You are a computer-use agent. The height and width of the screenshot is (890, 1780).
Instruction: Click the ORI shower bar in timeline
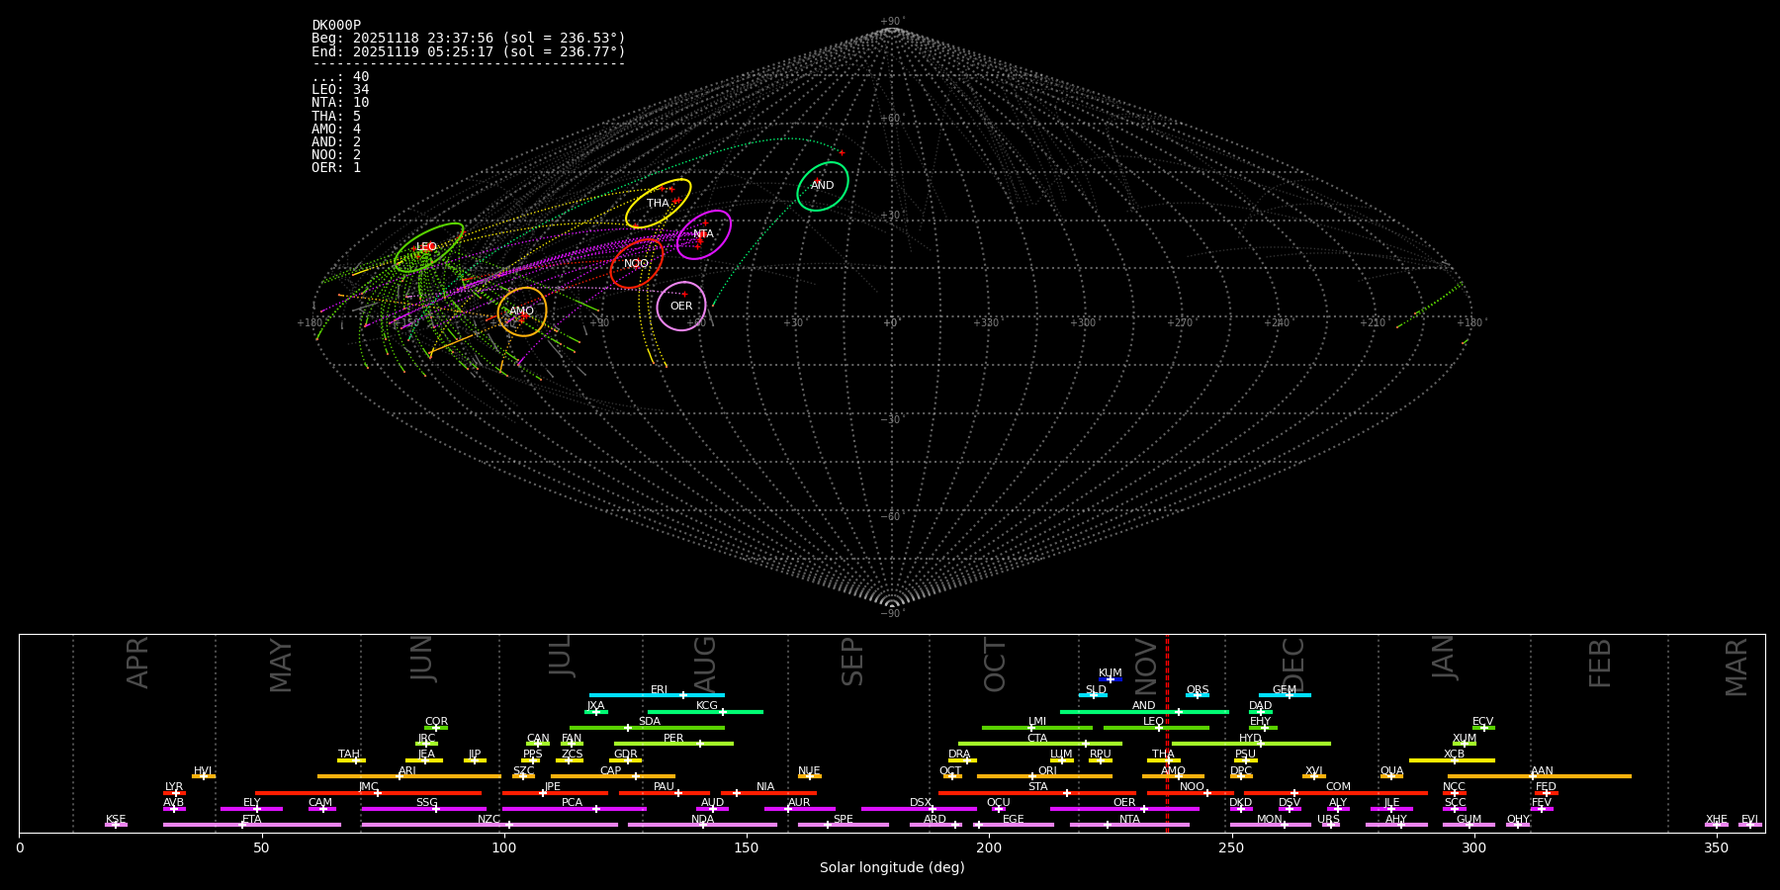(1044, 776)
